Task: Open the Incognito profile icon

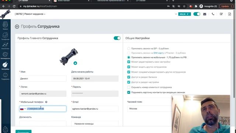Action: [x=201, y=6]
